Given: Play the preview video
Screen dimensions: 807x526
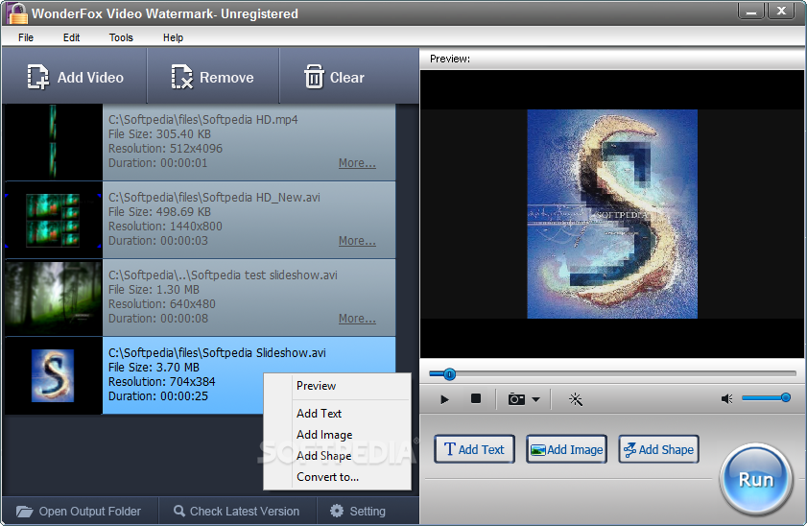Looking at the screenshot, I should pos(444,399).
